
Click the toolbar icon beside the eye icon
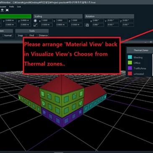point(7,10)
